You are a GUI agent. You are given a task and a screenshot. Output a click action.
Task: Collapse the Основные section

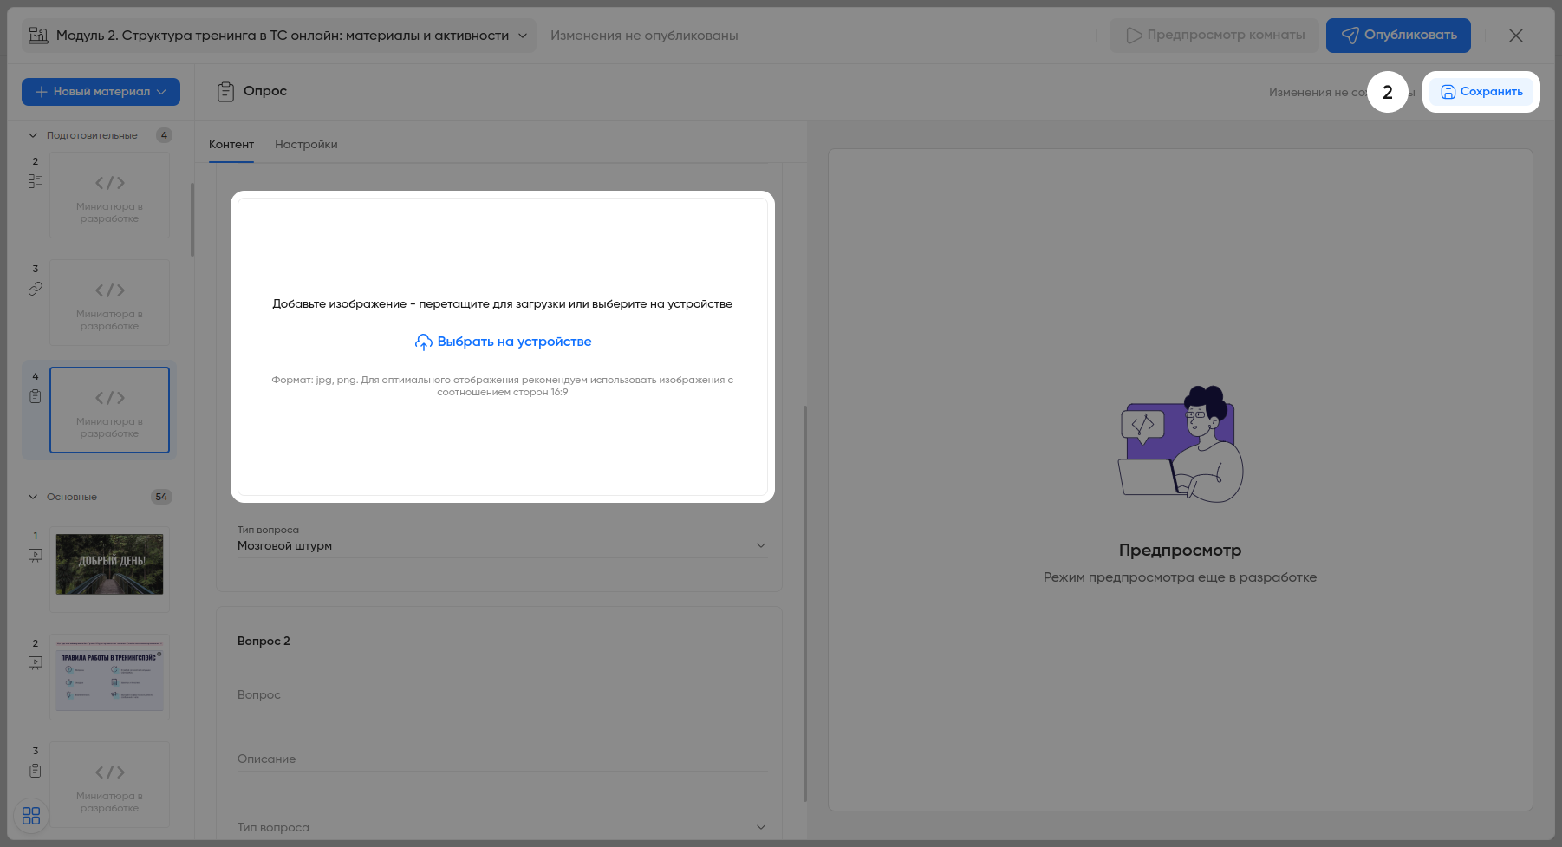tap(33, 497)
